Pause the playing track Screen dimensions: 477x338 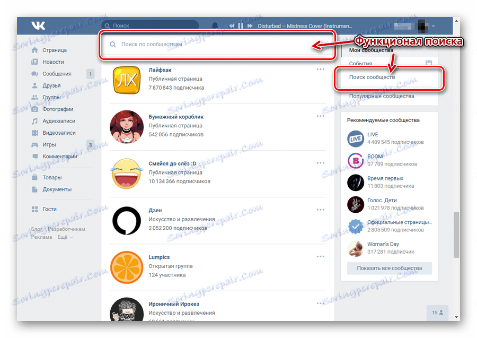click(241, 26)
